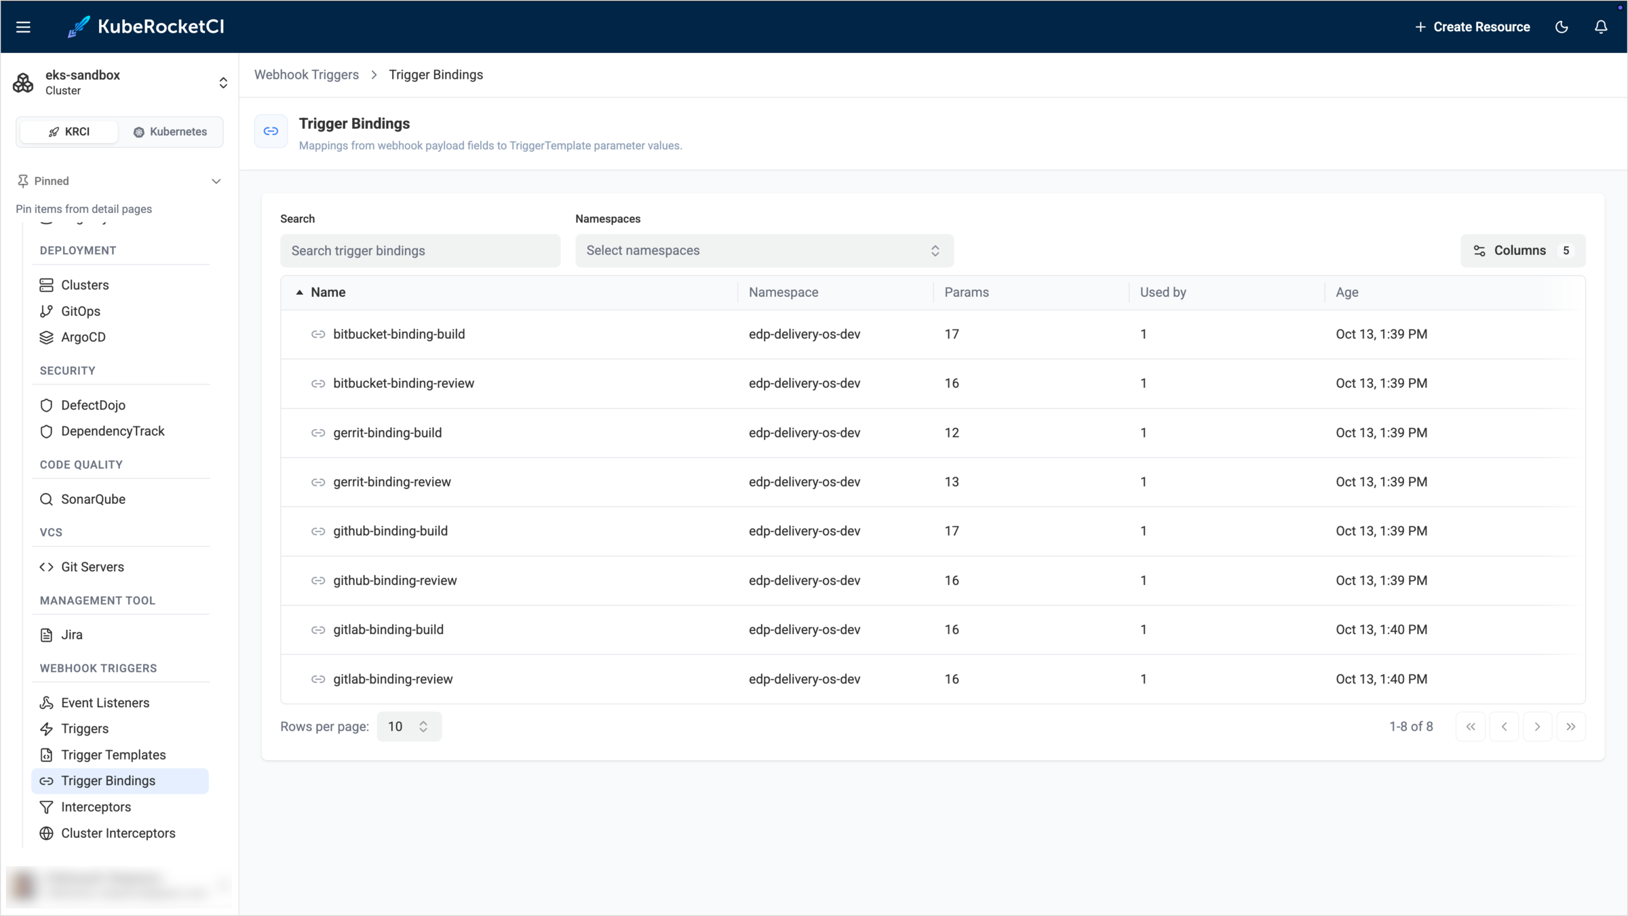The image size is (1628, 916).
Task: Open github-binding-build binding
Action: (x=391, y=531)
